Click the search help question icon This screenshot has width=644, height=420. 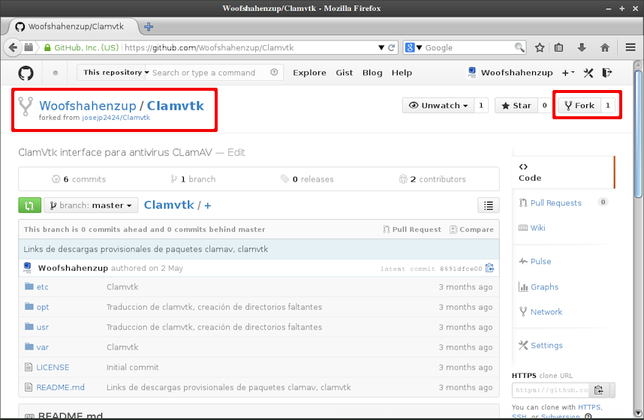pos(274,72)
